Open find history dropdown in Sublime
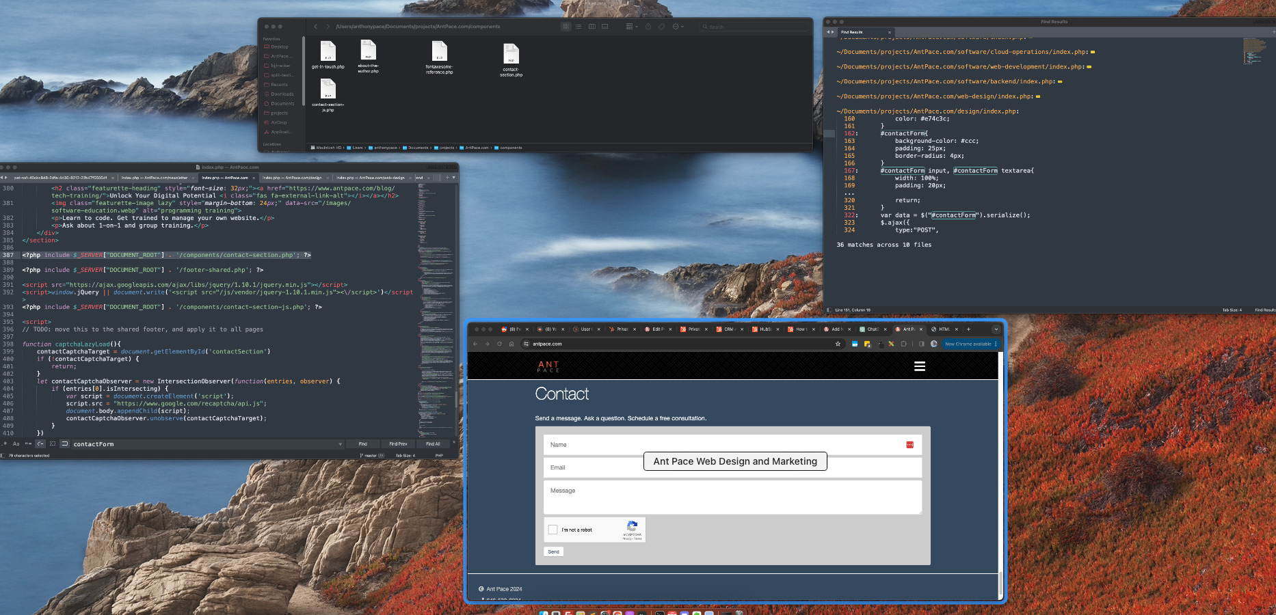Image resolution: width=1276 pixels, height=615 pixels. click(x=340, y=444)
